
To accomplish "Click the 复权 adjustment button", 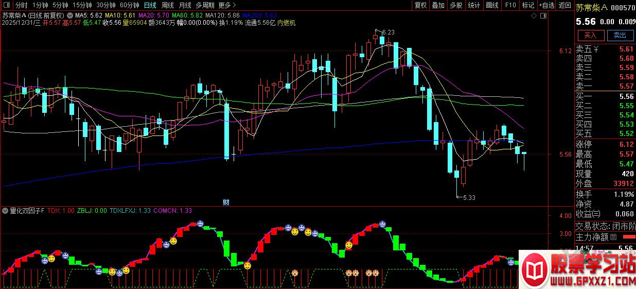I will click(x=420, y=5).
